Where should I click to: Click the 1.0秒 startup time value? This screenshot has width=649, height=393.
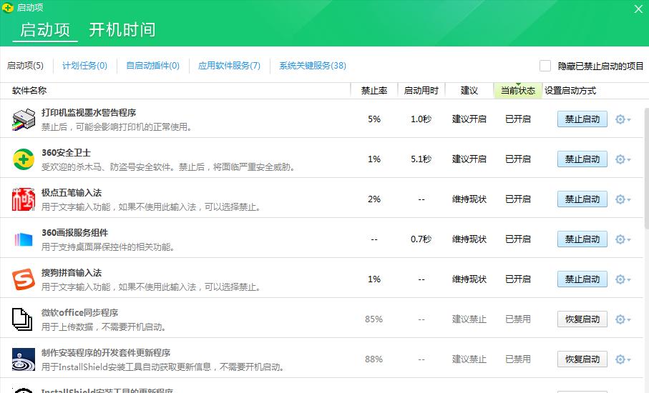click(421, 119)
